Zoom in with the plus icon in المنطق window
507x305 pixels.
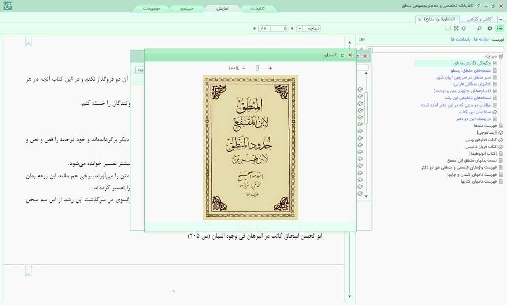(x=270, y=69)
